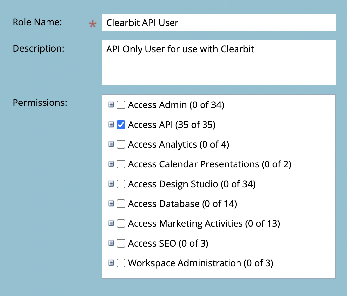The image size is (347, 296).
Task: Click the 'Access Database (0 of 14)' label
Action: [183, 204]
